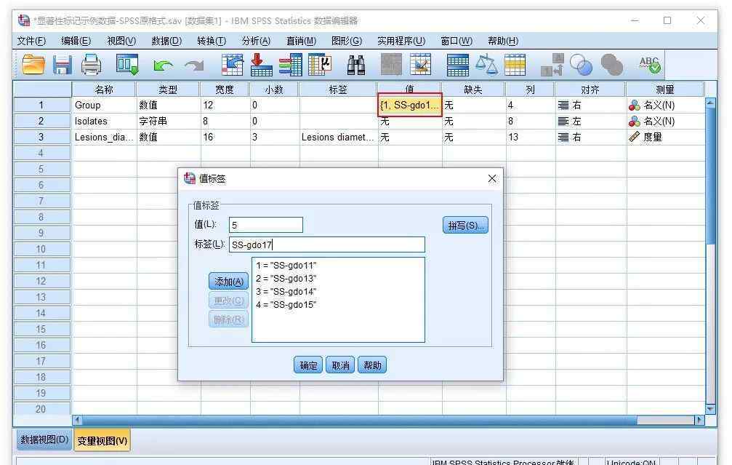Click the horizontal scrollbar right arrow
732x465 pixels.
pos(699,420)
